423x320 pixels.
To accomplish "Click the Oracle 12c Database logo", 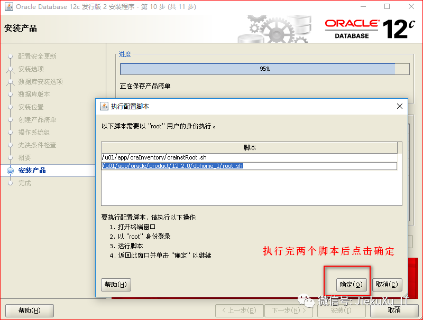I will (370, 29).
